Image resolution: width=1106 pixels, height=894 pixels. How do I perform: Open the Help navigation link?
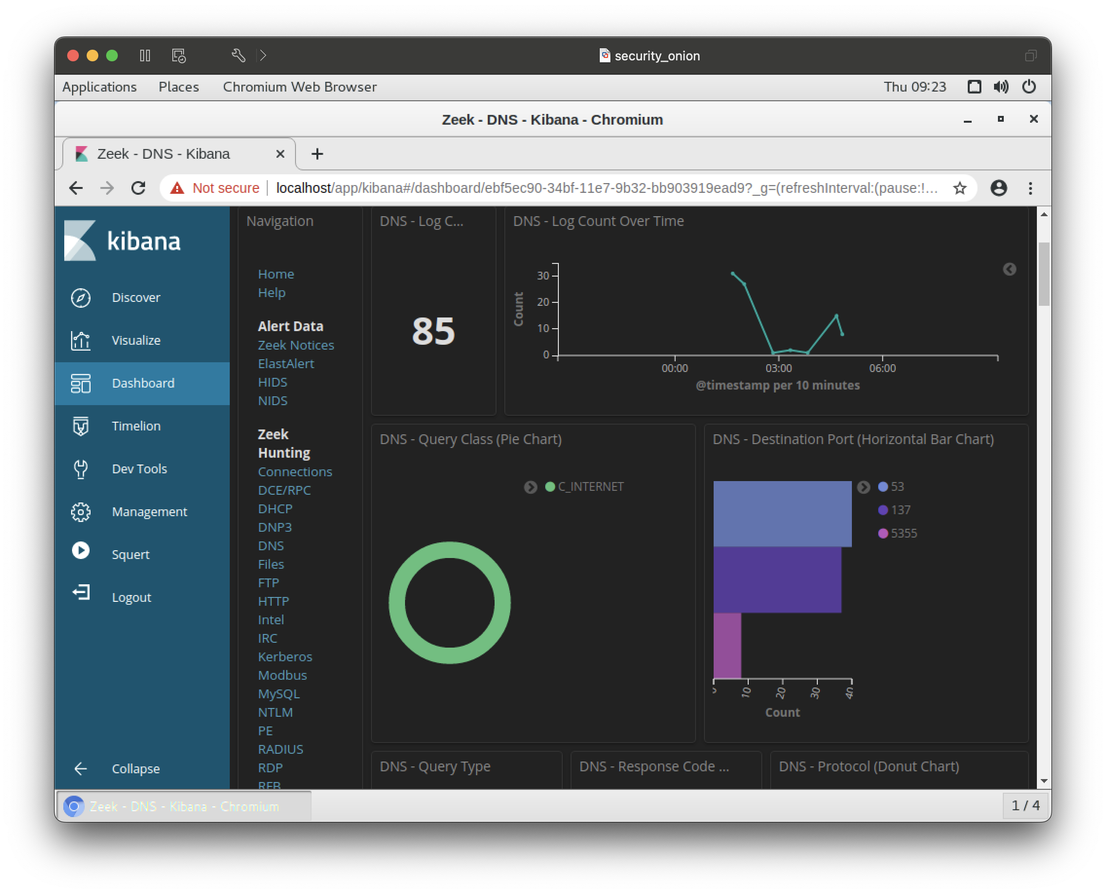pos(271,293)
